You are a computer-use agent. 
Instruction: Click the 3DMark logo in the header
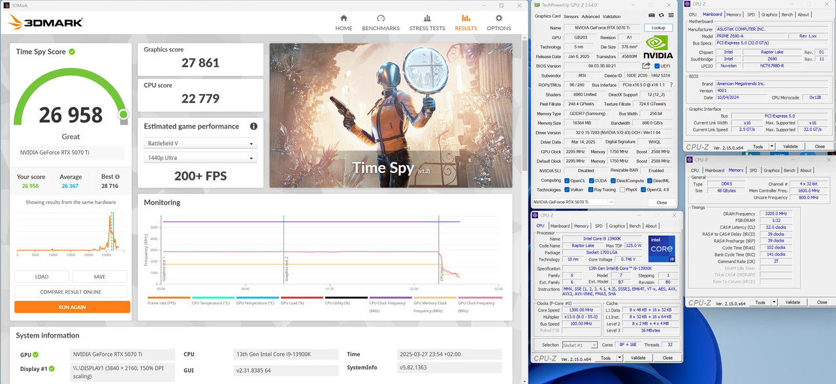(x=45, y=23)
